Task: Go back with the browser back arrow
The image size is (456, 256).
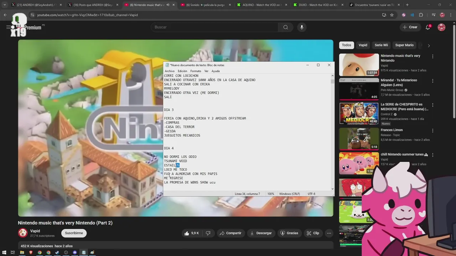Action: coord(5,15)
